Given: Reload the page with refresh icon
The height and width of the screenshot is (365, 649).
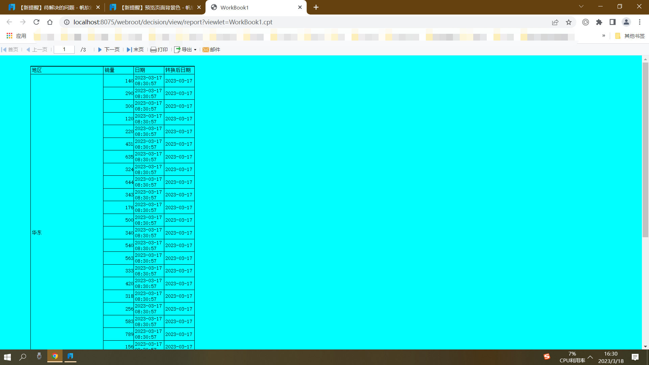Looking at the screenshot, I should (37, 22).
